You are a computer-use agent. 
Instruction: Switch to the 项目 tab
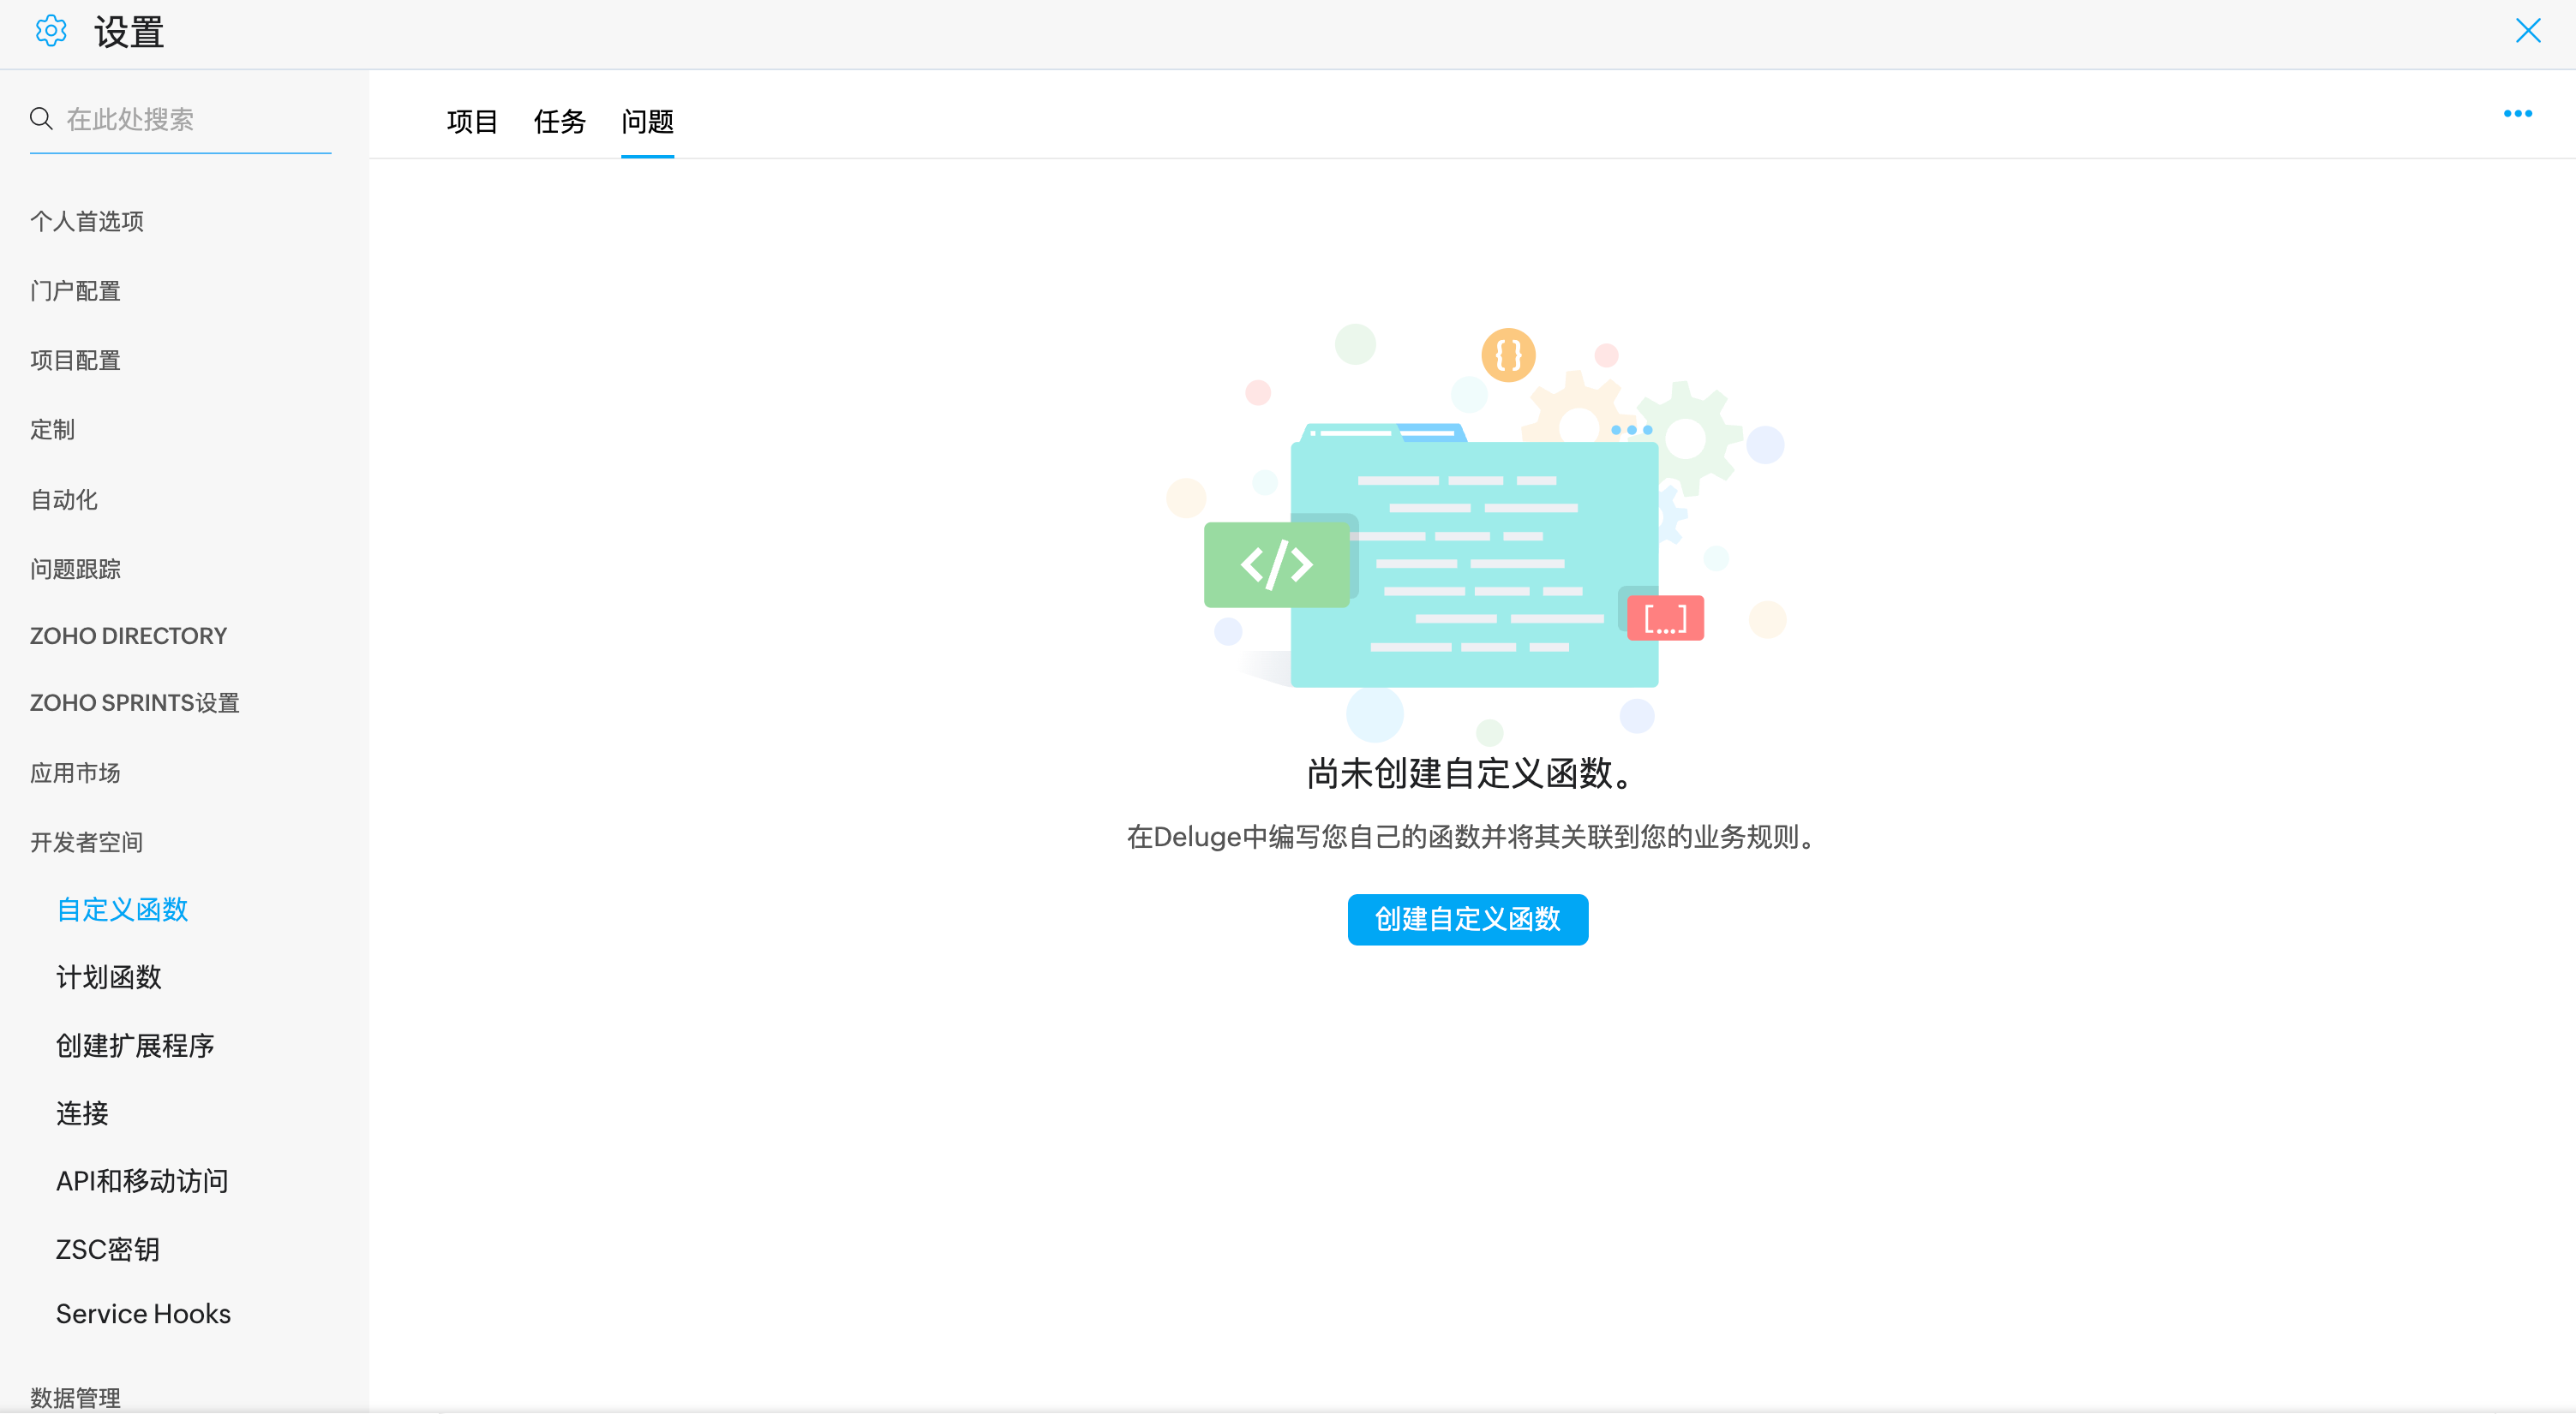pyautogui.click(x=471, y=122)
